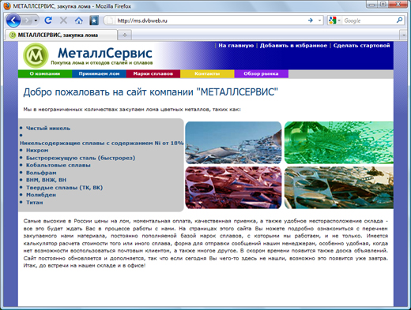Open the list all tabs dropdown
This screenshot has height=310, width=411.
(x=403, y=35)
